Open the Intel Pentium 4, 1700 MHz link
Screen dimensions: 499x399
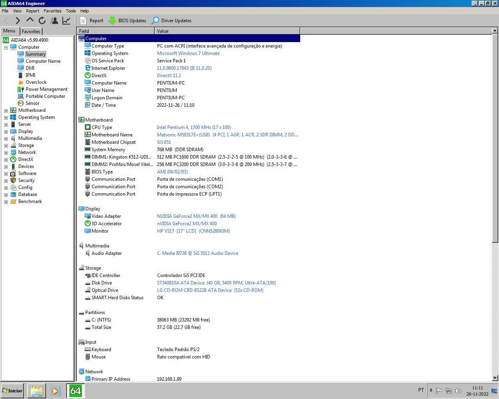click(194, 127)
